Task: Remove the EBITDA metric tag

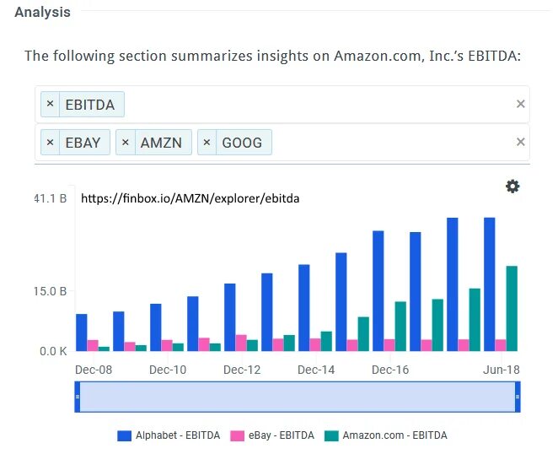Action: (50, 104)
